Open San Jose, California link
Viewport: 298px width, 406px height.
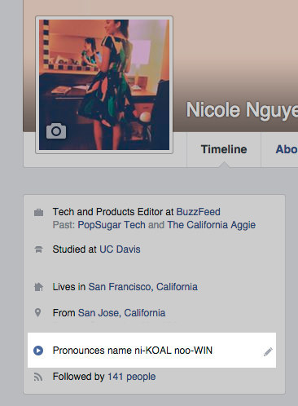click(121, 313)
